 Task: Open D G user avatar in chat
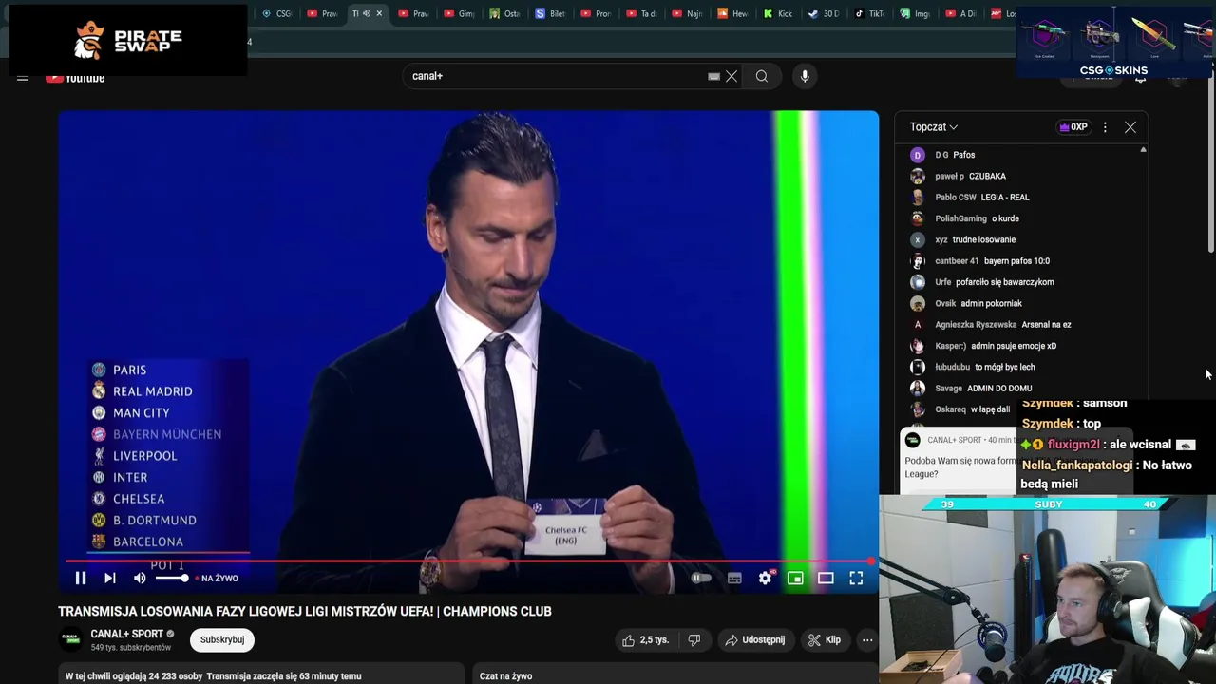(917, 155)
